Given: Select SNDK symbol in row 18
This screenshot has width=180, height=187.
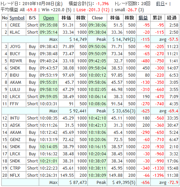Looking at the screenshot, I should pyautogui.click(x=15, y=161).
